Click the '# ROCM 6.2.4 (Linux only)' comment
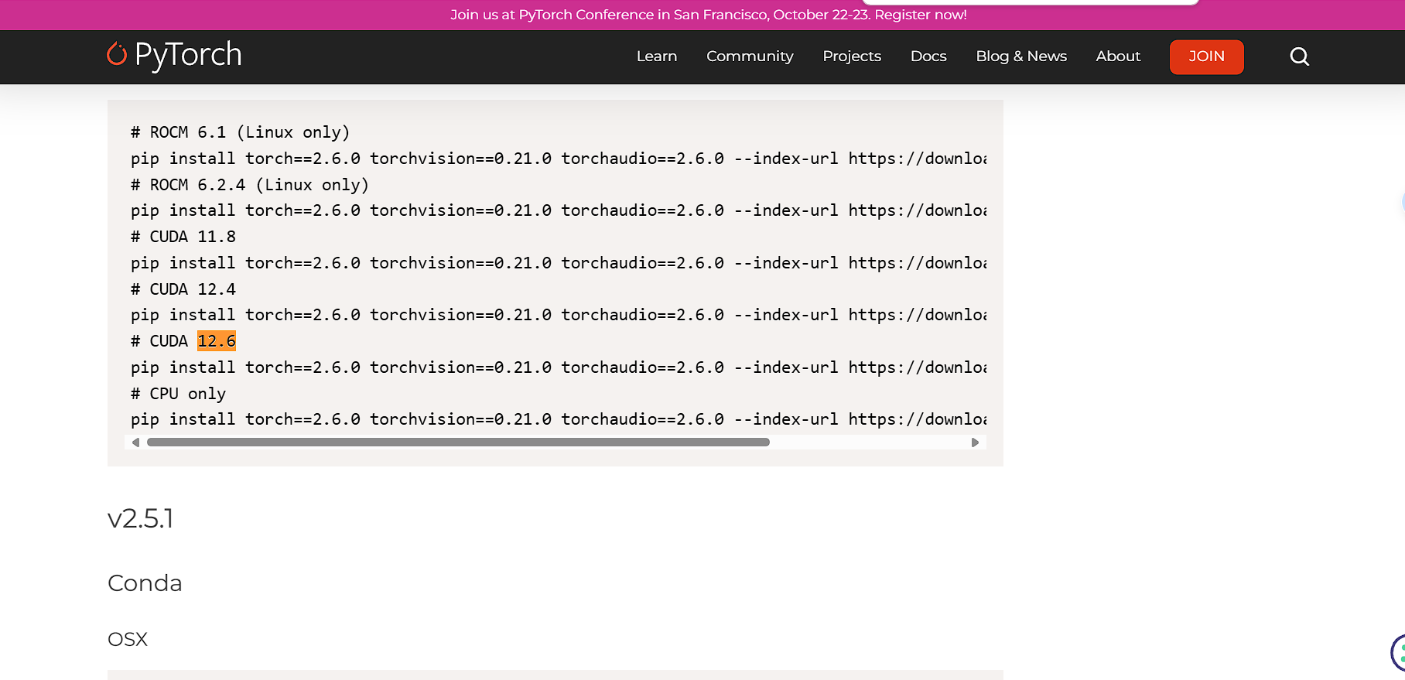Image resolution: width=1405 pixels, height=680 pixels. (249, 185)
